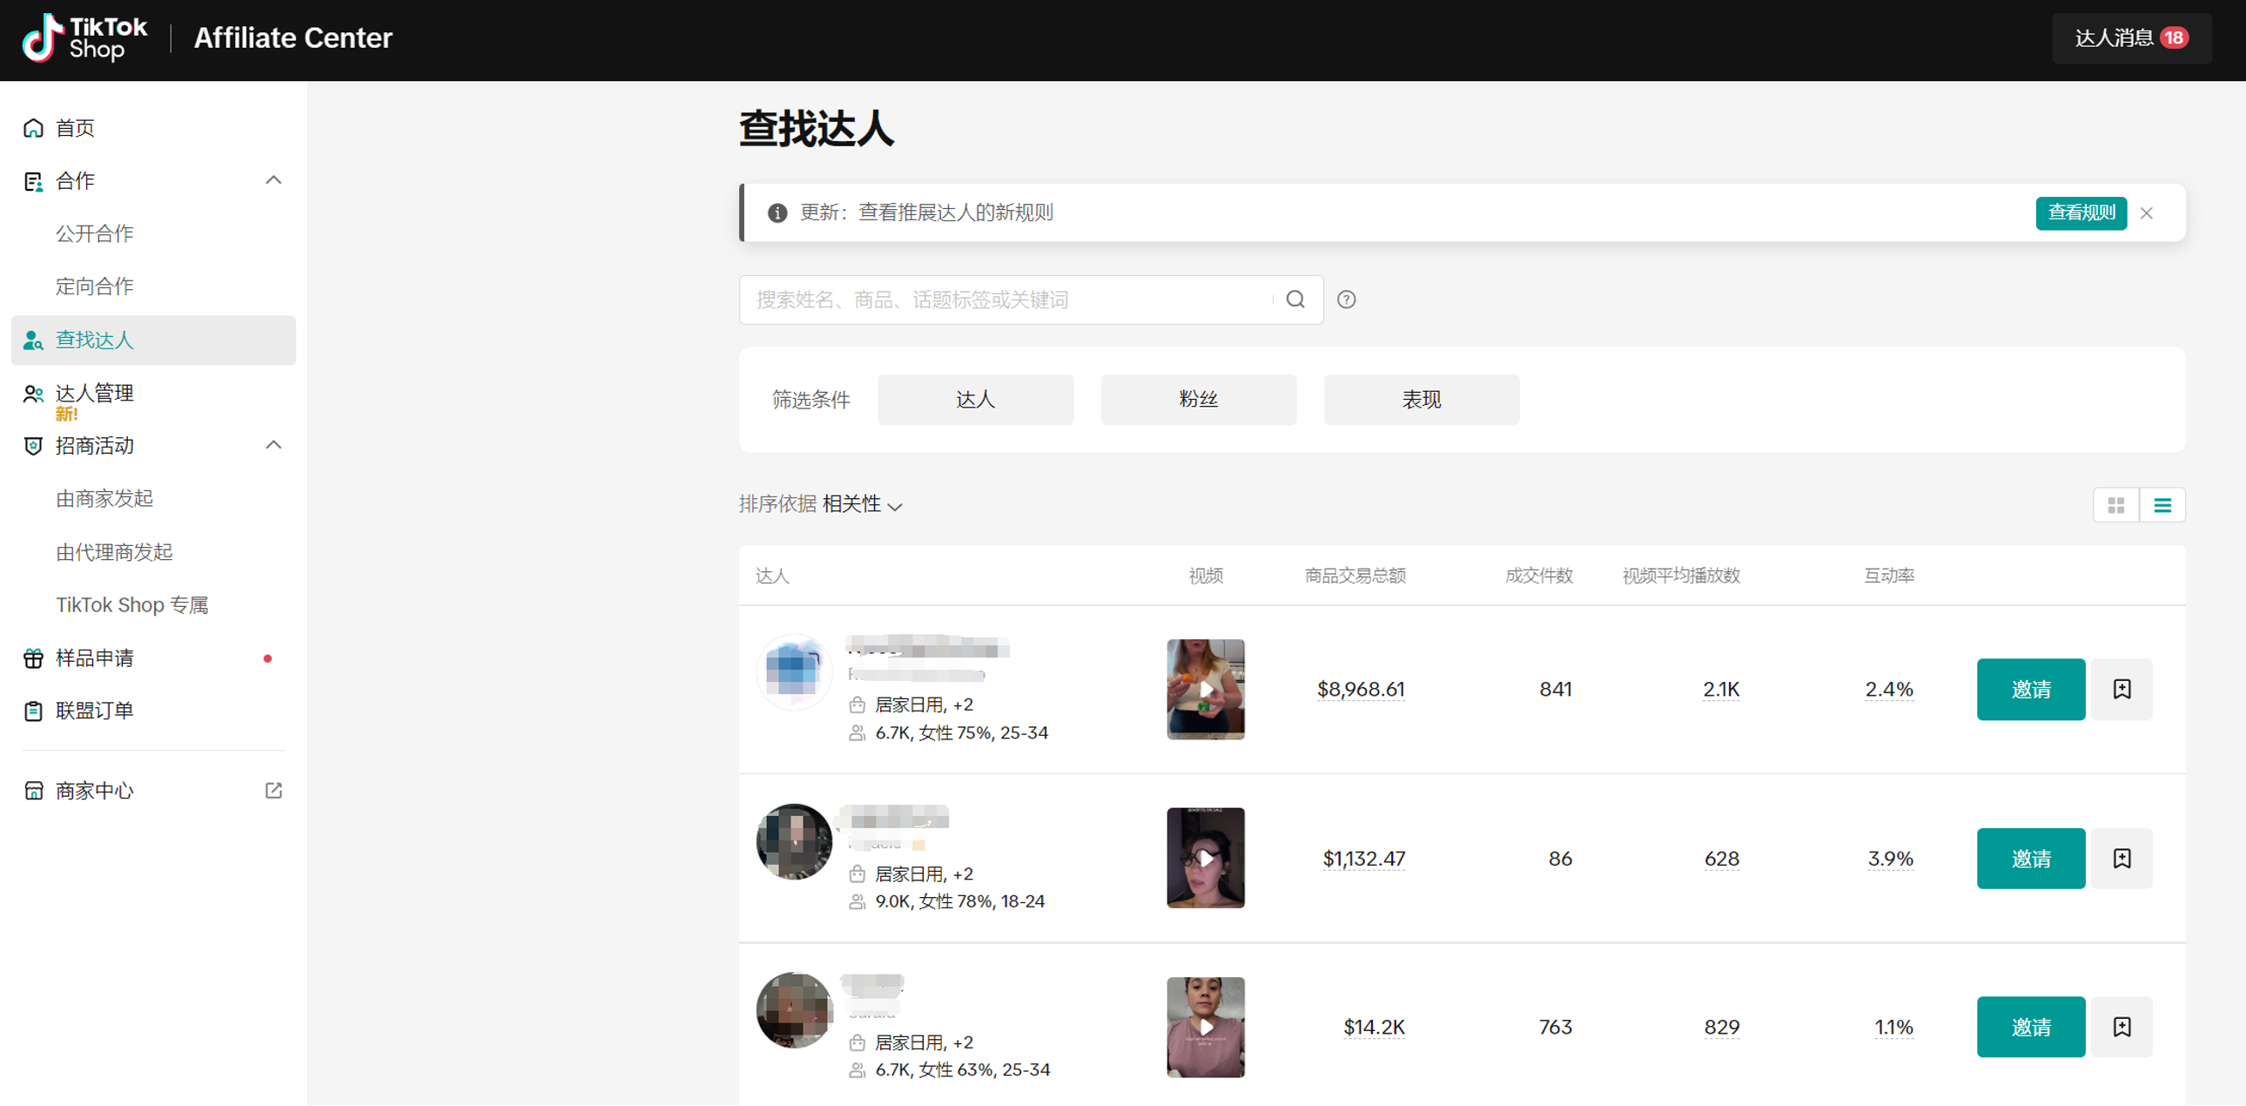Focus the creator search input field
The image size is (2246, 1106).
tap(1012, 300)
